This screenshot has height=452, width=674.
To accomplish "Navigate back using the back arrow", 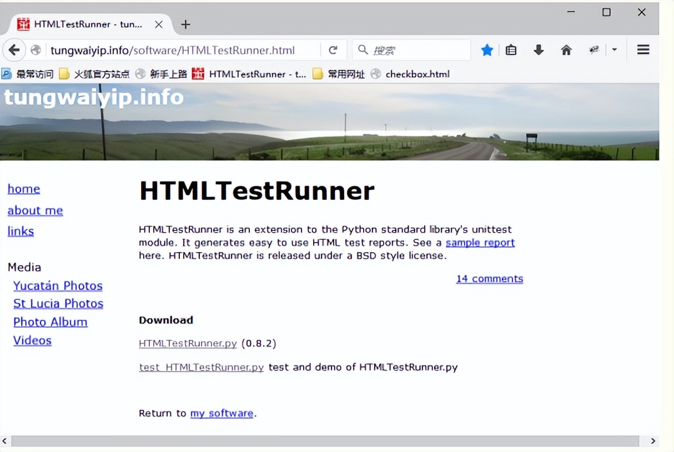I will tap(14, 49).
